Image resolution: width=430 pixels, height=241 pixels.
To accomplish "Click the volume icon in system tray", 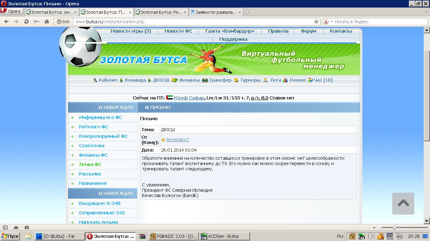I will tap(371, 236).
